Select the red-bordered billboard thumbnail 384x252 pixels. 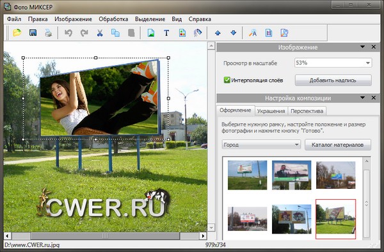point(335,219)
